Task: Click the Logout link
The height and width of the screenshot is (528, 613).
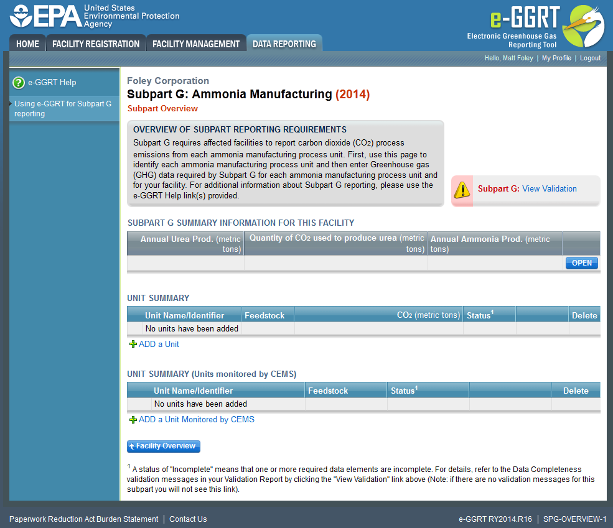Action: pyautogui.click(x=590, y=58)
